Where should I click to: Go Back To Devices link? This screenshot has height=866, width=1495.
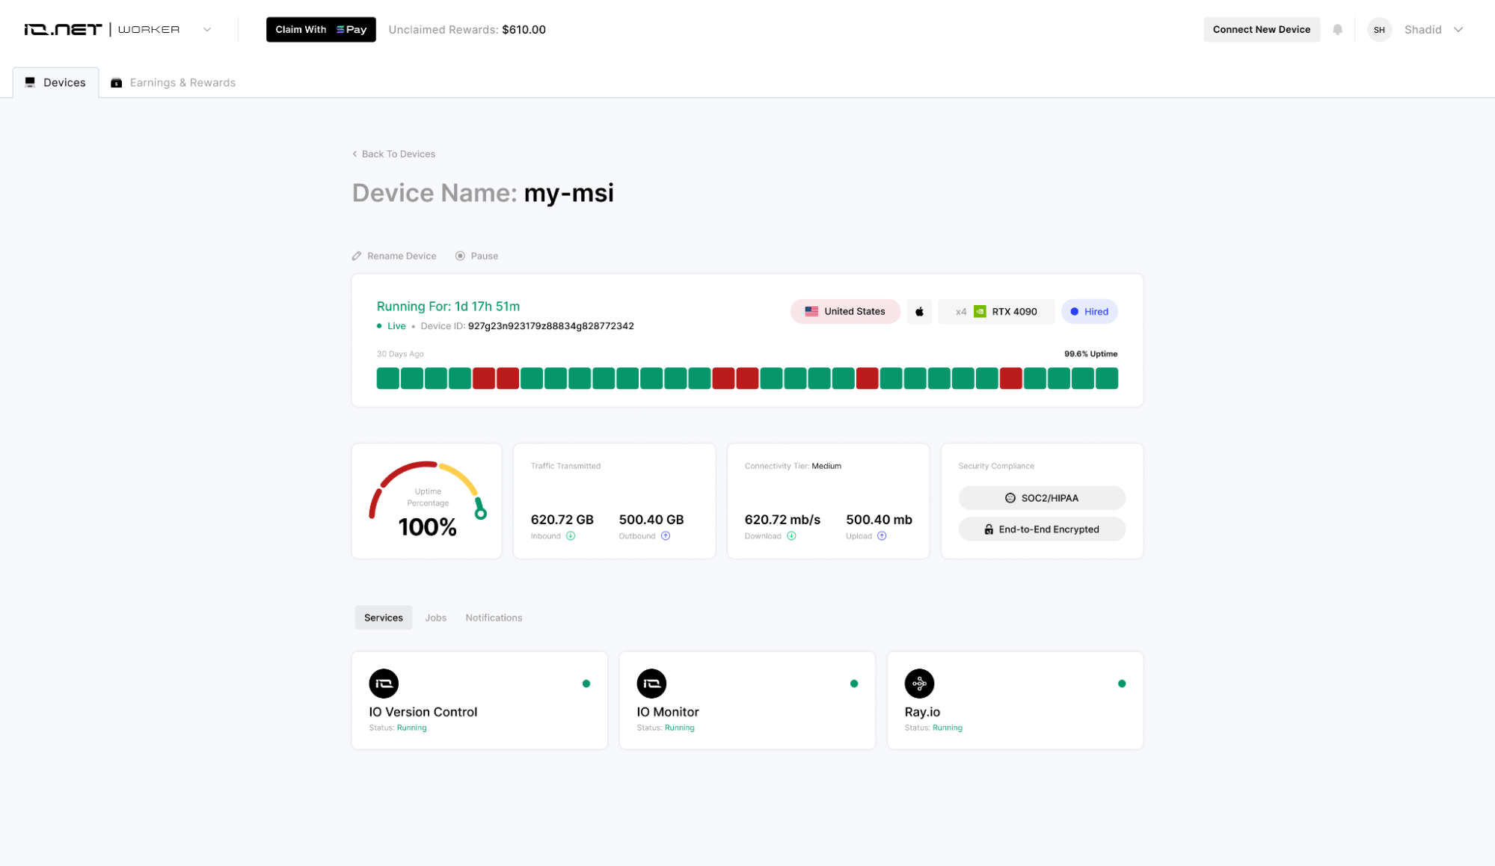[393, 154]
